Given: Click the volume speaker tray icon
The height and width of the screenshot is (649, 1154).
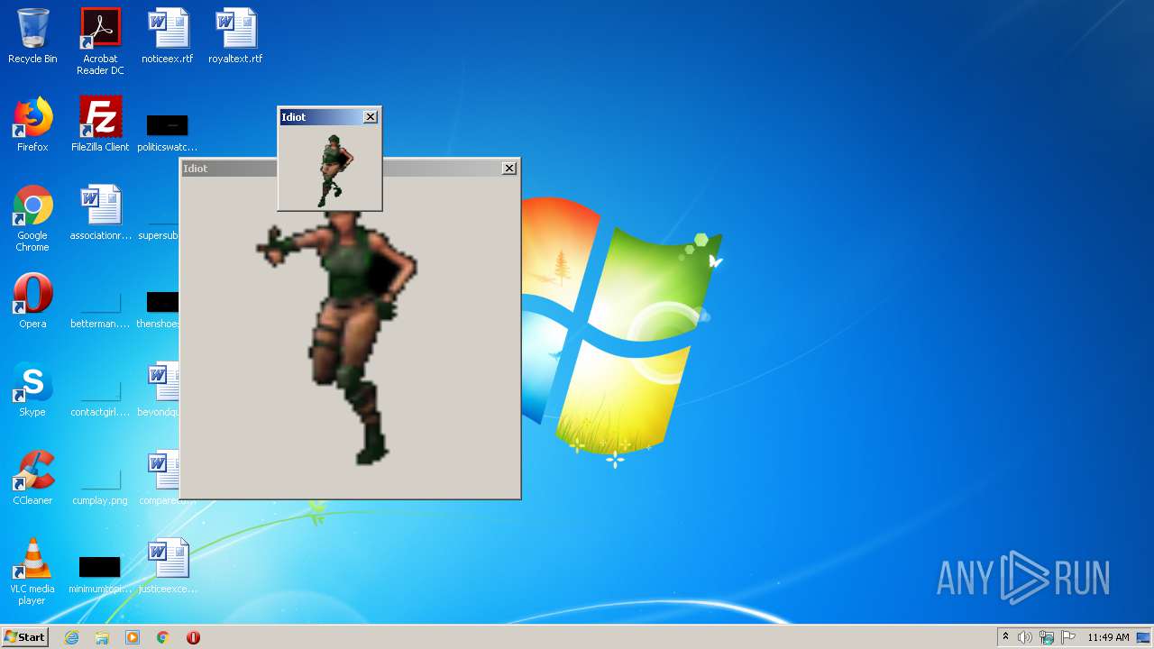Looking at the screenshot, I should click(x=1025, y=637).
